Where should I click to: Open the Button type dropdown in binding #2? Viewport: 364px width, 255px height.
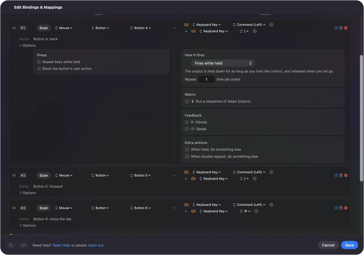[x=100, y=175]
